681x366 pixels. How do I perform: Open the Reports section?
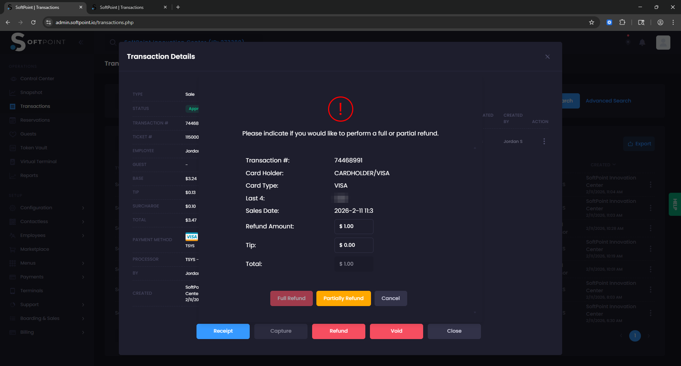29,175
